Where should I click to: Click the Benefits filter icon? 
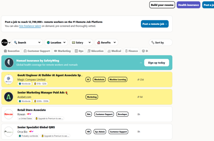click(98, 43)
